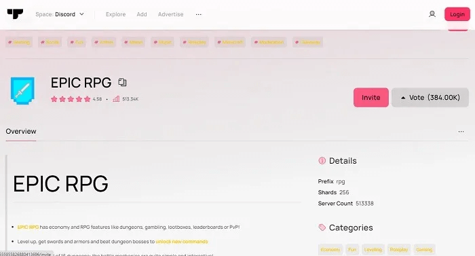Select the Economy category tag
This screenshot has width=475, height=256.
pyautogui.click(x=330, y=249)
